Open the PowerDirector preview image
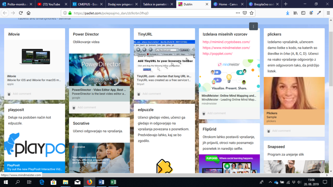 tap(99, 70)
